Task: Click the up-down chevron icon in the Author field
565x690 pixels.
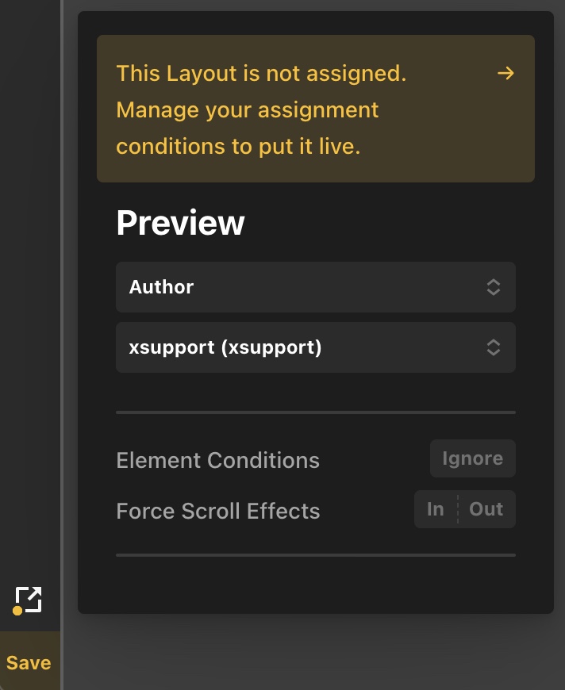Action: click(494, 287)
